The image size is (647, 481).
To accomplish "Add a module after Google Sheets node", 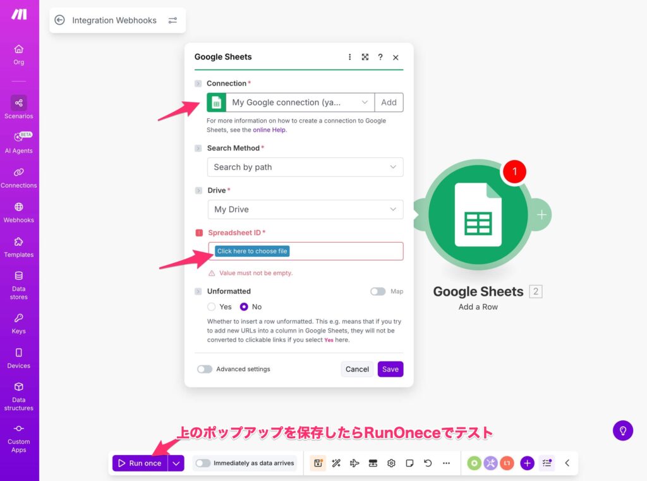I will click(x=541, y=215).
